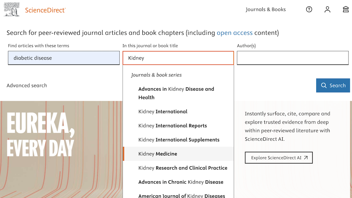Click the ScienceDirect wordmark logo
This screenshot has height=198, width=352.
click(x=45, y=10)
